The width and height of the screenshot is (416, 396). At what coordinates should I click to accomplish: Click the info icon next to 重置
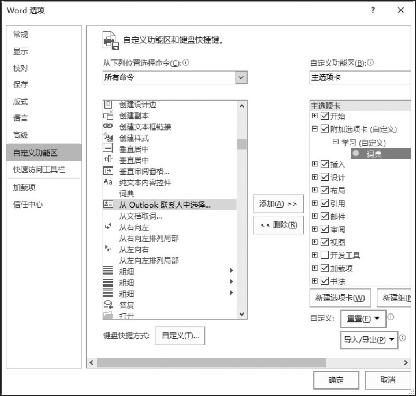pyautogui.click(x=391, y=317)
